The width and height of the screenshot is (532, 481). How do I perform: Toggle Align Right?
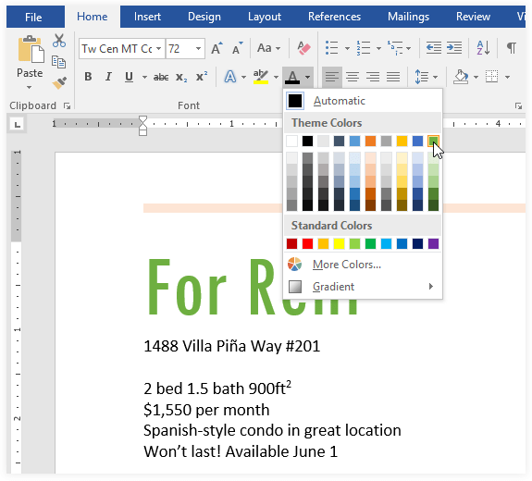373,77
